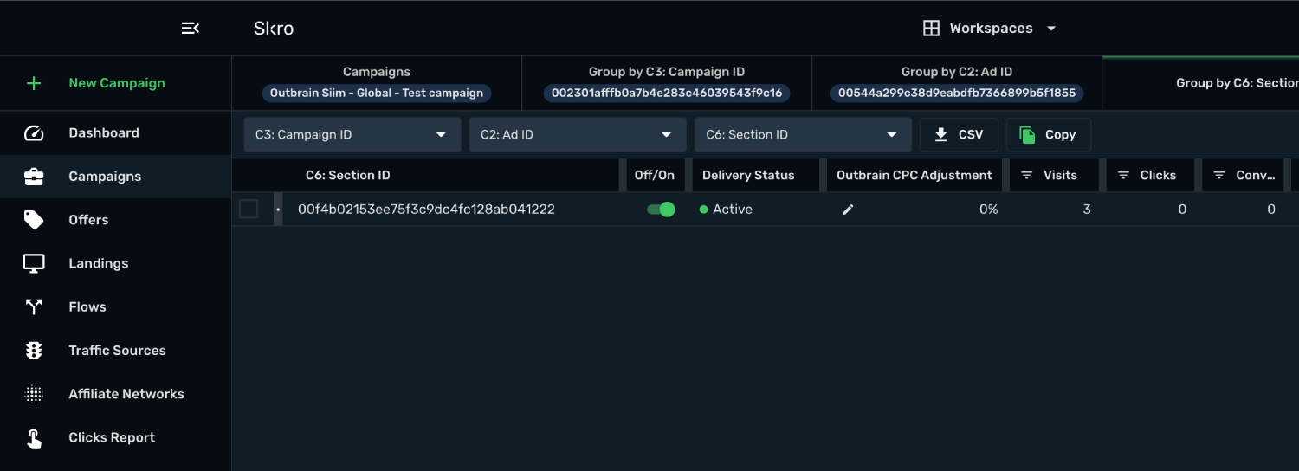The height and width of the screenshot is (471, 1299).
Task: Click the Active delivery status
Action: click(726, 209)
